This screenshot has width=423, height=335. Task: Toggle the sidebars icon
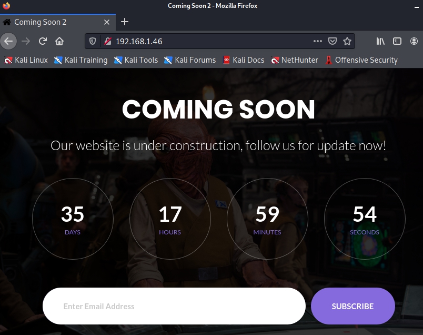(x=397, y=41)
